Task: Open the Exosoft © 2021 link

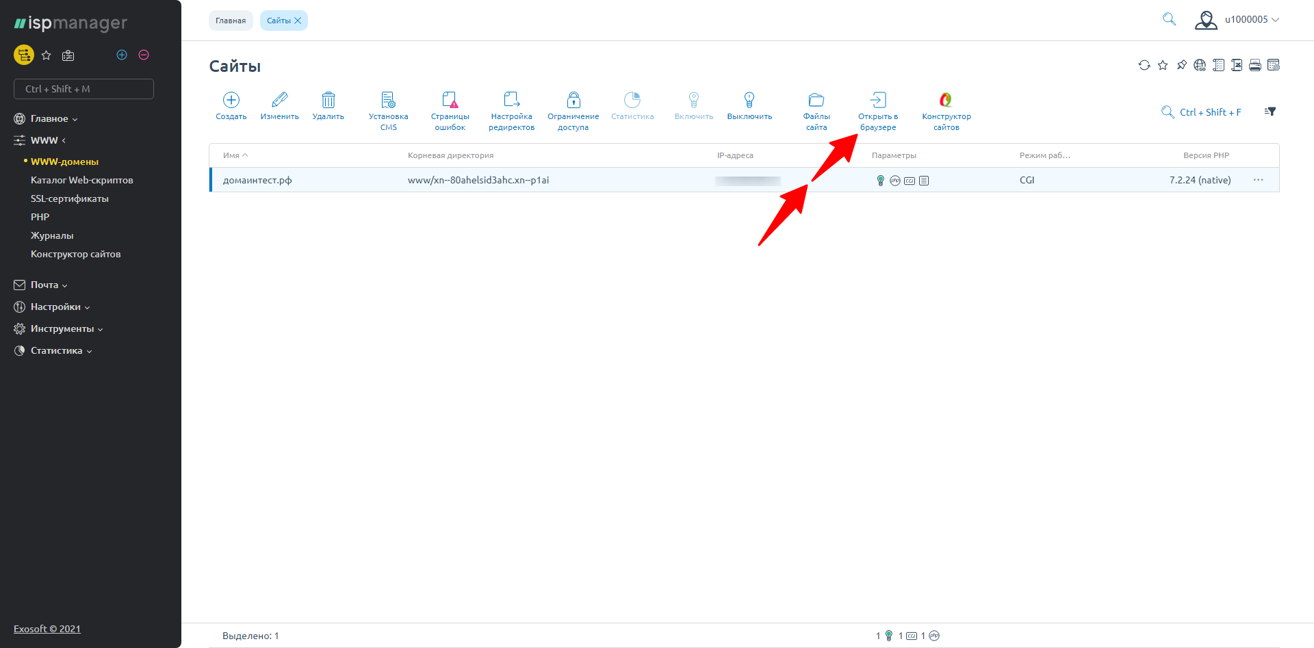Action: (x=47, y=629)
